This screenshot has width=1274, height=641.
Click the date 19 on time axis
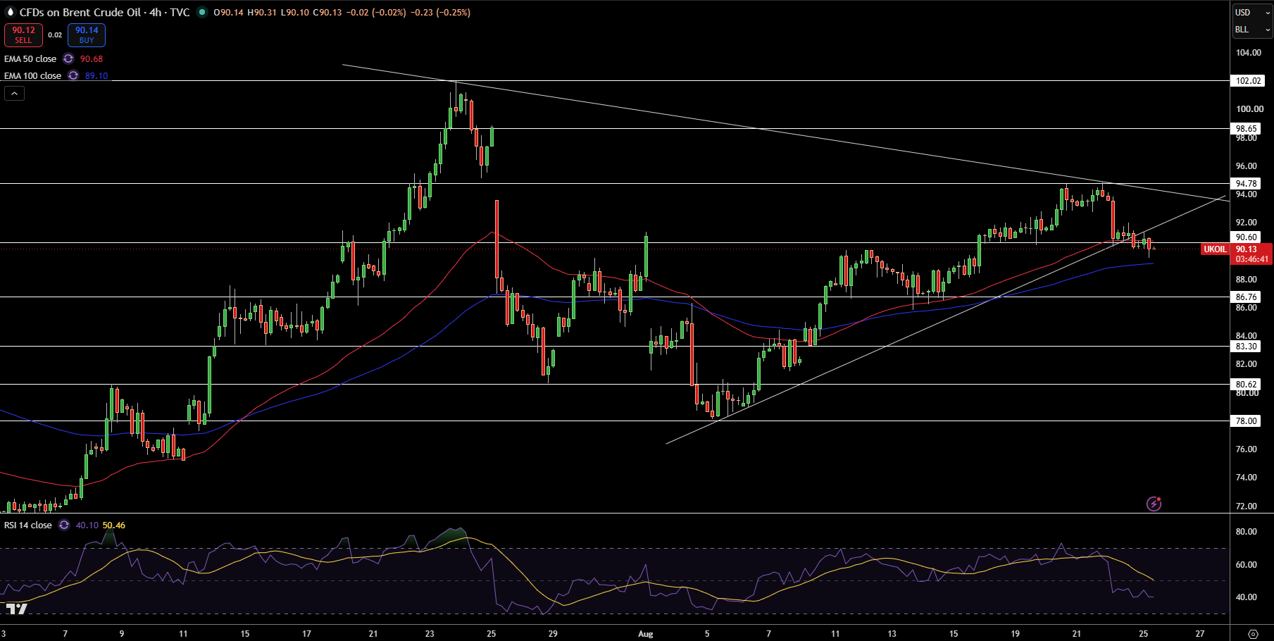pos(1015,634)
